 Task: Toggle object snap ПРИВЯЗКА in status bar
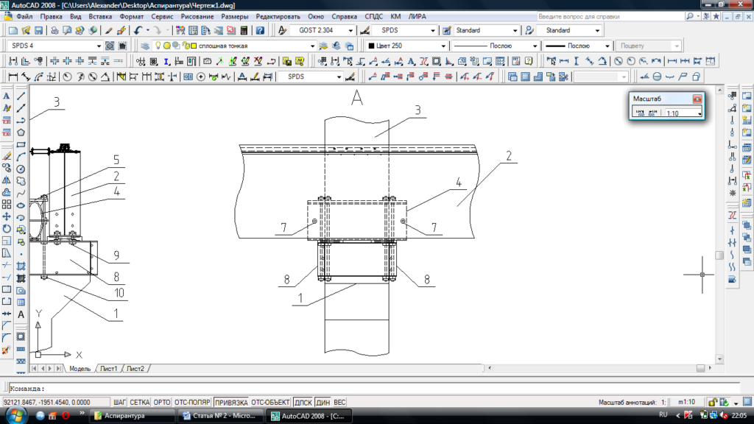tap(230, 403)
